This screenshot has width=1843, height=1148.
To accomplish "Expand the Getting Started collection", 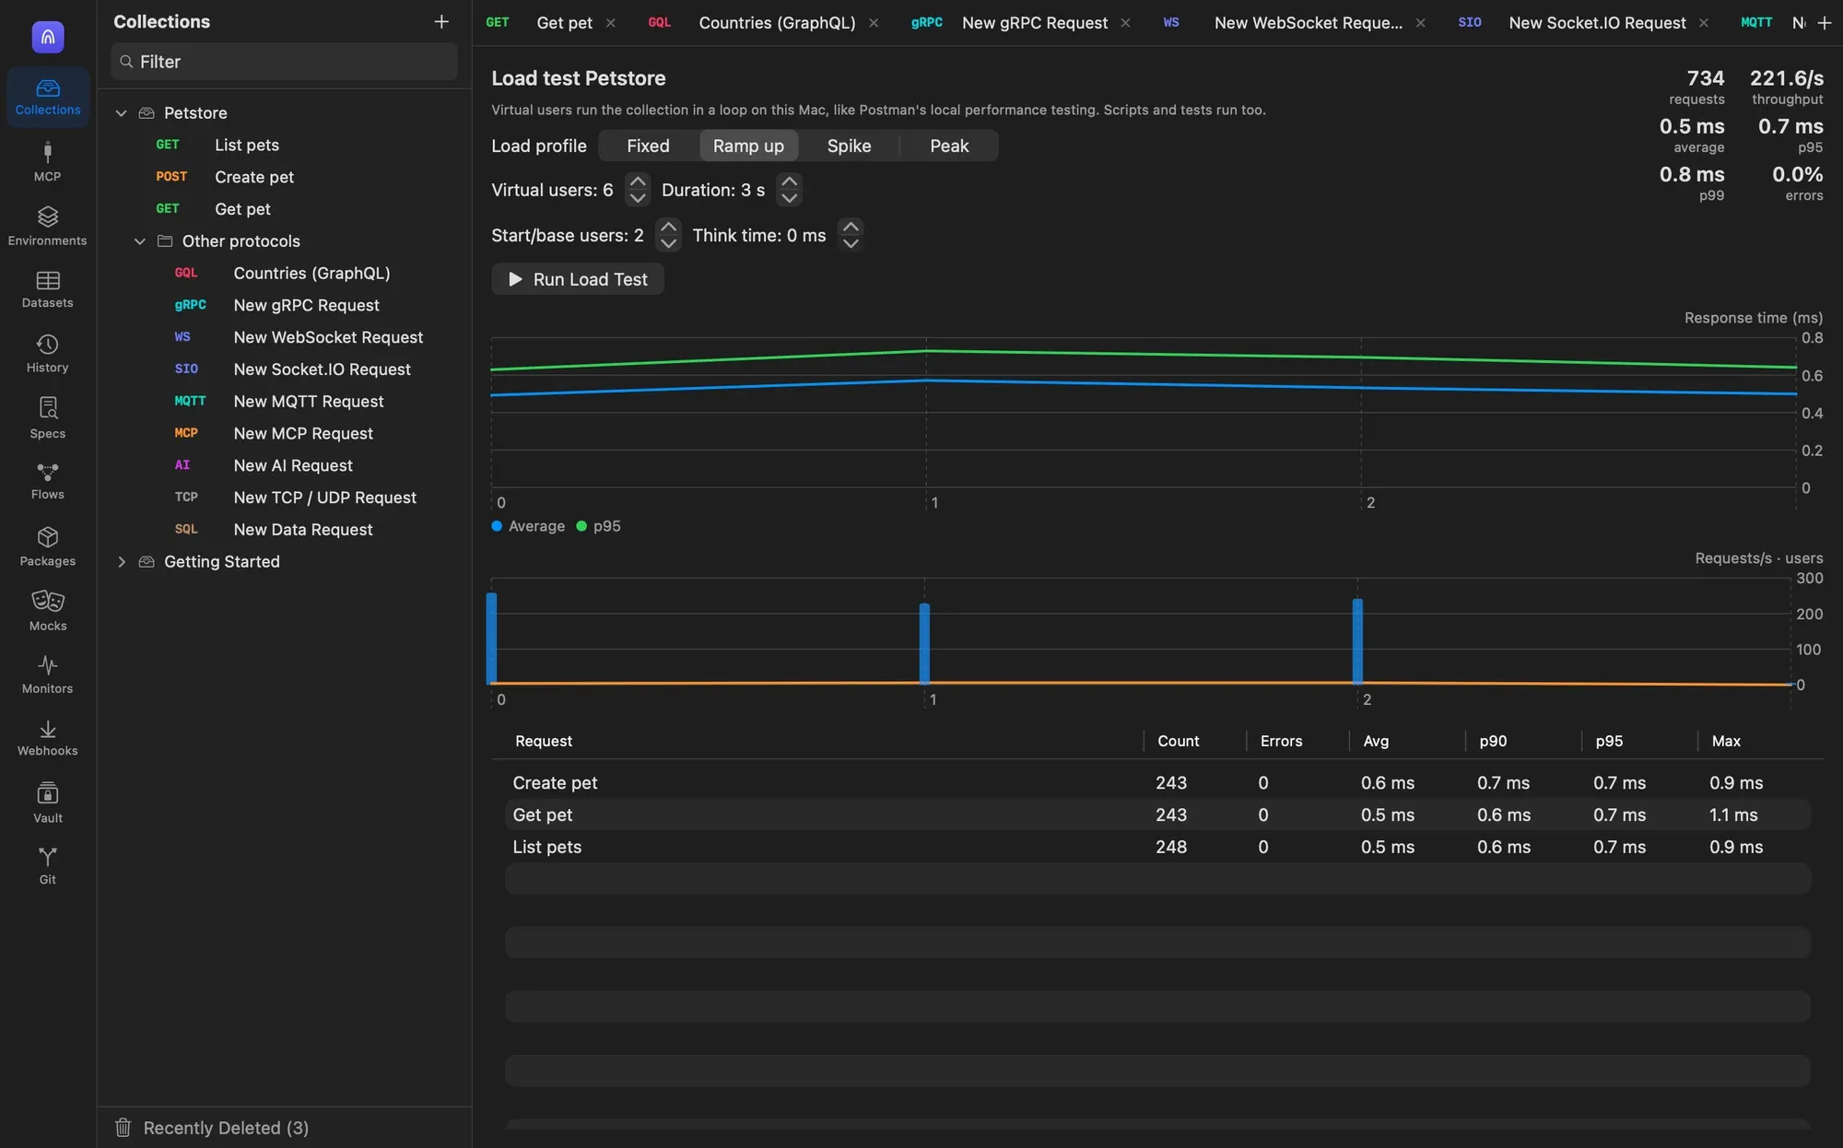I will [121, 562].
